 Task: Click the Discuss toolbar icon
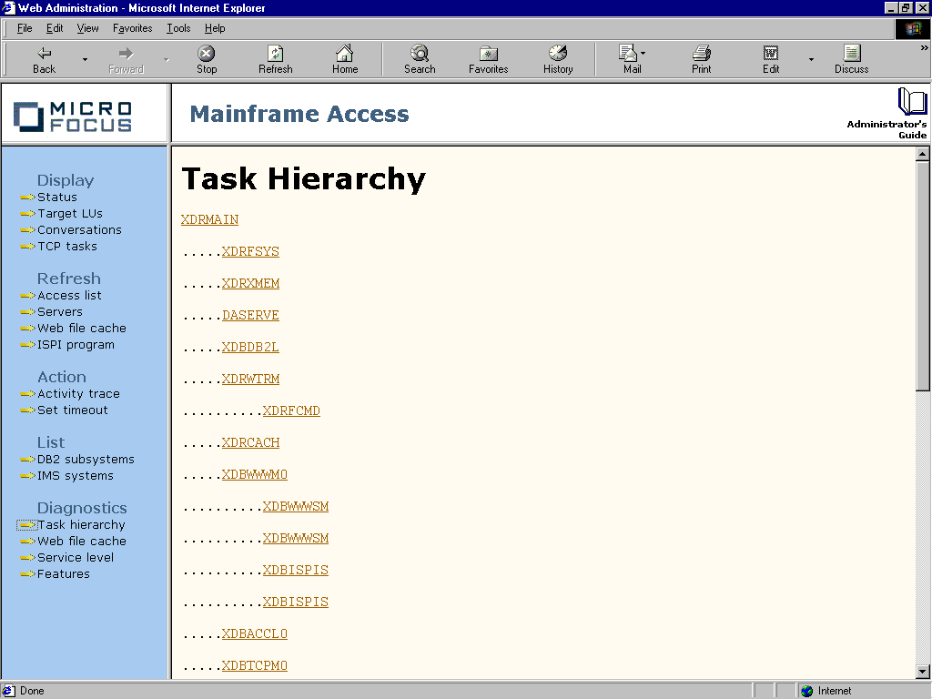click(851, 57)
